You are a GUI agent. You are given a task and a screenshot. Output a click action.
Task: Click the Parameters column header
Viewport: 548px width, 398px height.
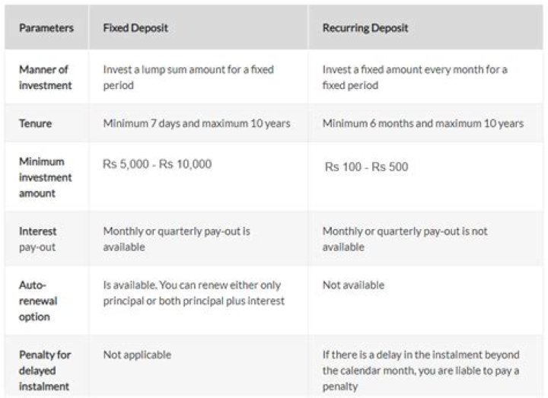[46, 28]
